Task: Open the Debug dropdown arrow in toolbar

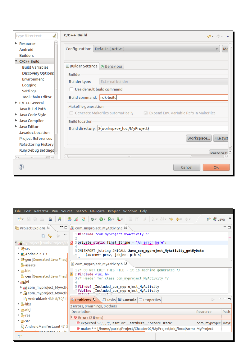Action: coord(96,219)
